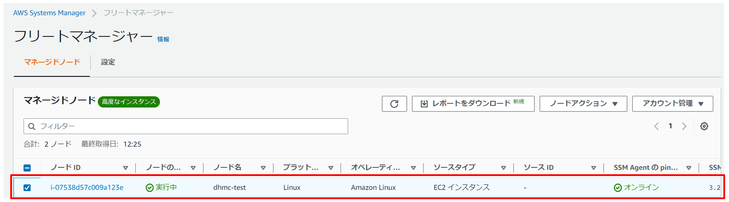Image resolution: width=729 pixels, height=202 pixels.
Task: Go to next page of nodes
Action: point(684,126)
